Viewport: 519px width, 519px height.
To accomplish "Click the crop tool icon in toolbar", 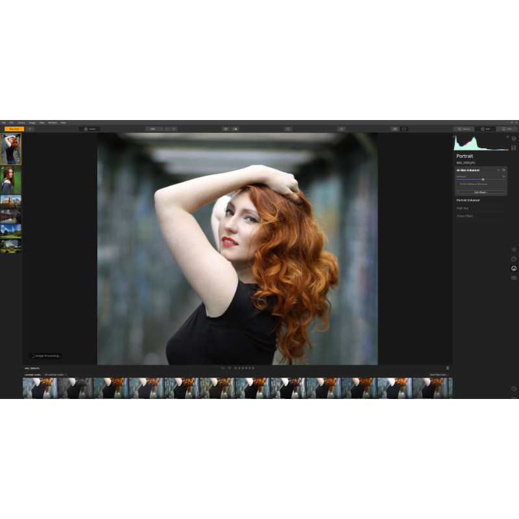I will [288, 129].
